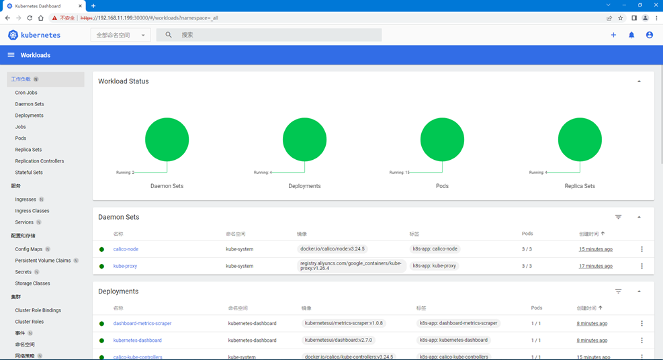Collapse the Workload Status card
Image resolution: width=663 pixels, height=360 pixels.
(x=639, y=81)
